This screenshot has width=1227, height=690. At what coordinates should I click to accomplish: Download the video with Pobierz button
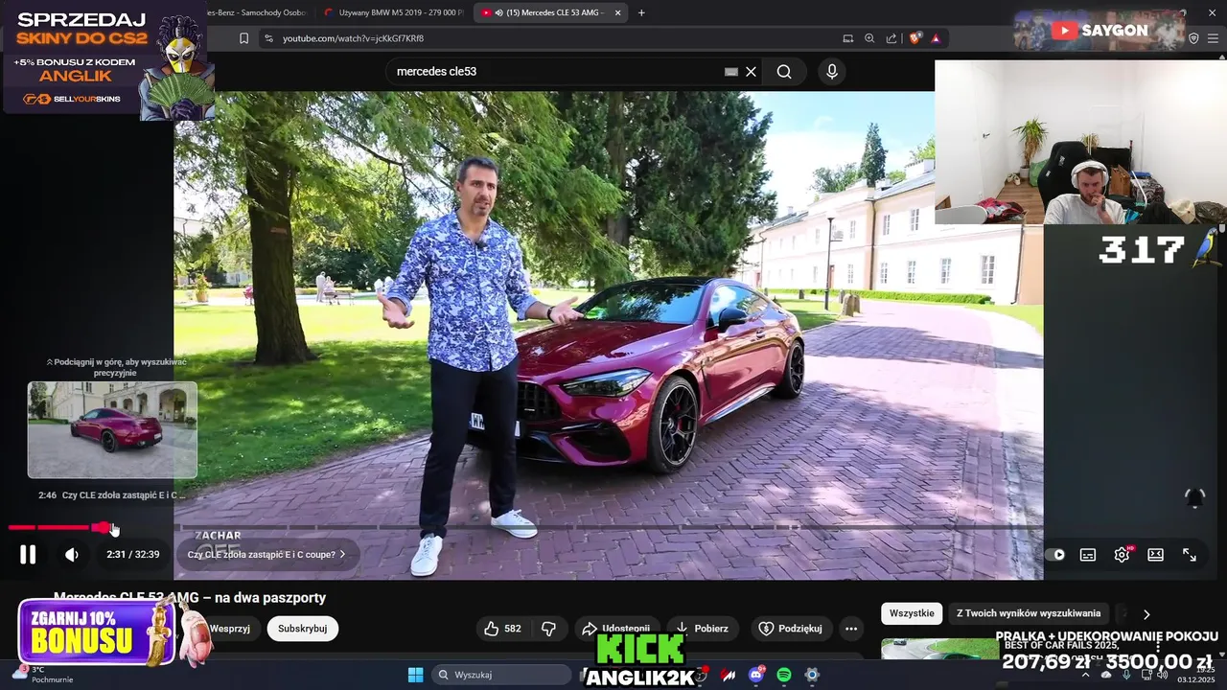[703, 629]
